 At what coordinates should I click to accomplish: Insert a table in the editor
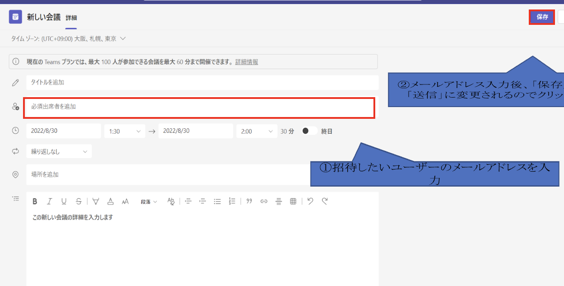click(293, 202)
